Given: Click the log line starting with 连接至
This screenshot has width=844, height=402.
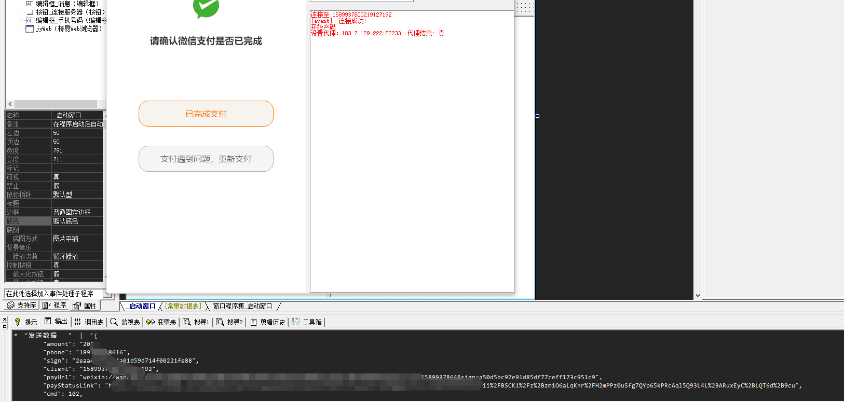Looking at the screenshot, I should 351,15.
